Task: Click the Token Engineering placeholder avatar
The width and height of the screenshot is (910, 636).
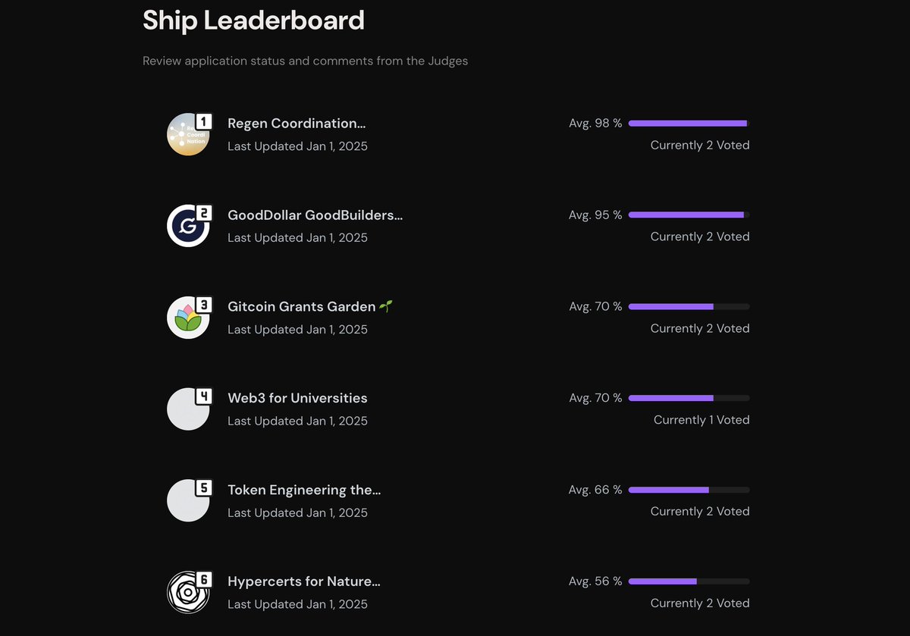Action: (x=188, y=501)
